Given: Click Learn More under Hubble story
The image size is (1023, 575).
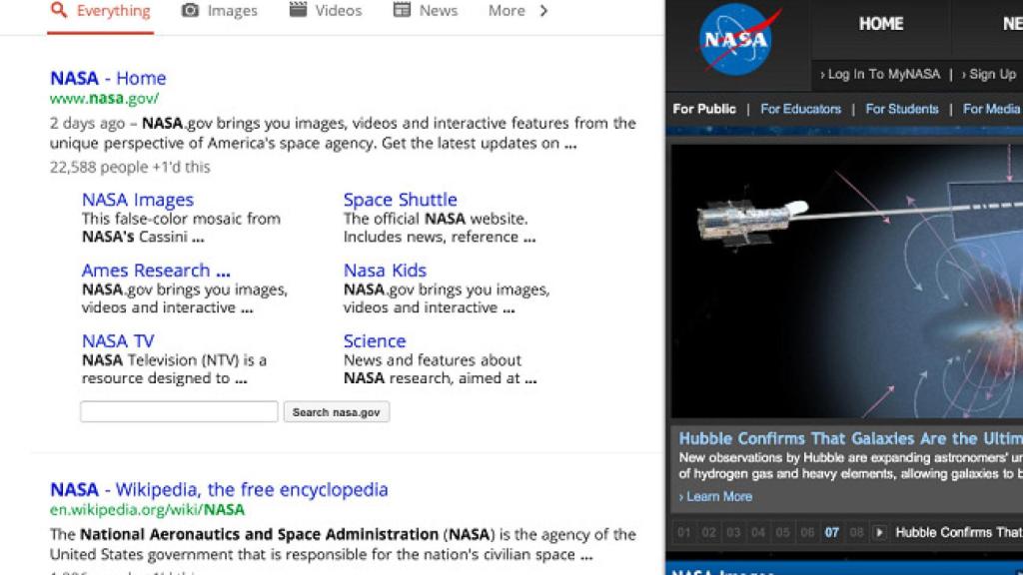Looking at the screenshot, I should [718, 496].
